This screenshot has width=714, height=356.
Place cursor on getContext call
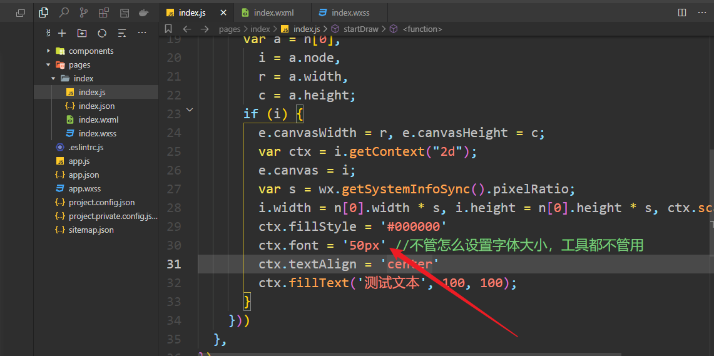pos(387,151)
